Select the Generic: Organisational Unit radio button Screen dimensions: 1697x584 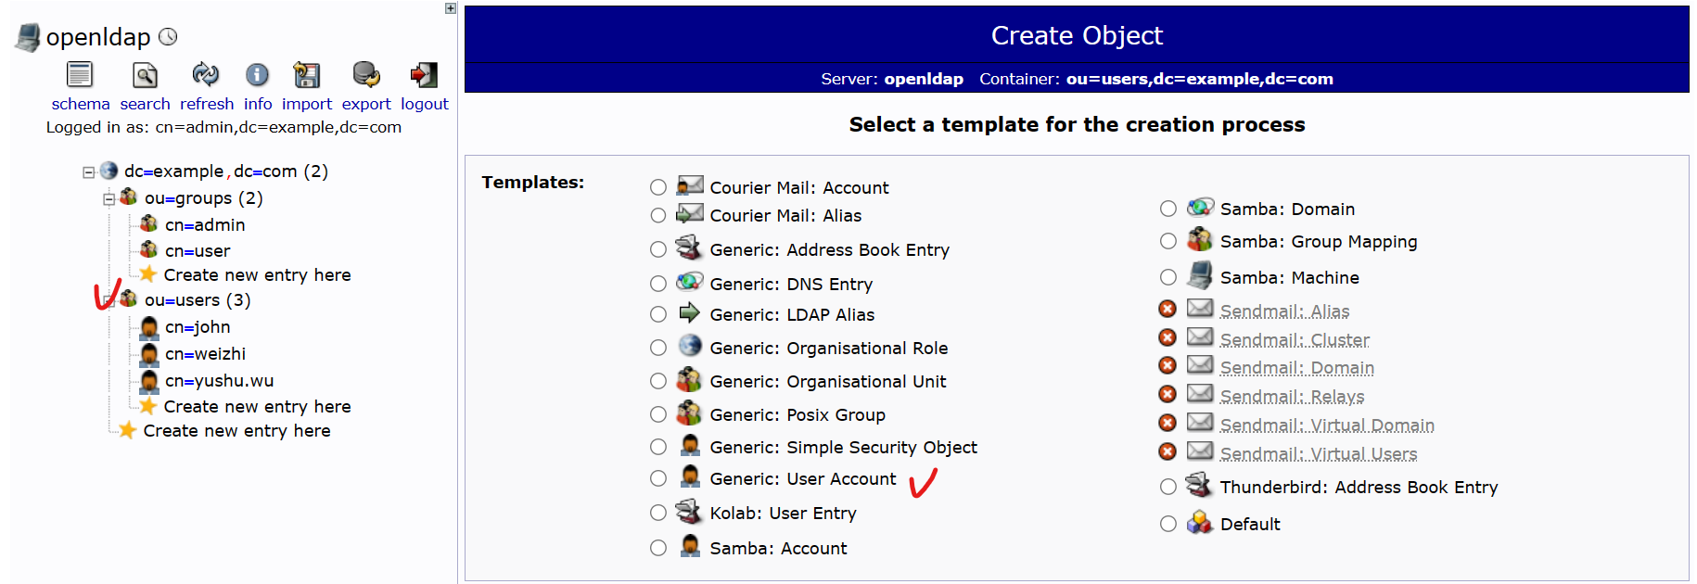[x=658, y=381]
